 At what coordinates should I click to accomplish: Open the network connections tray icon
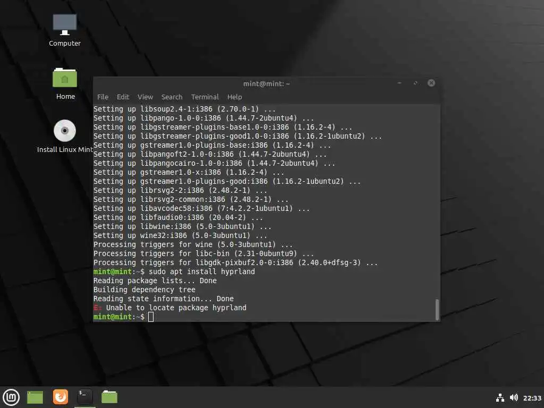(500, 397)
